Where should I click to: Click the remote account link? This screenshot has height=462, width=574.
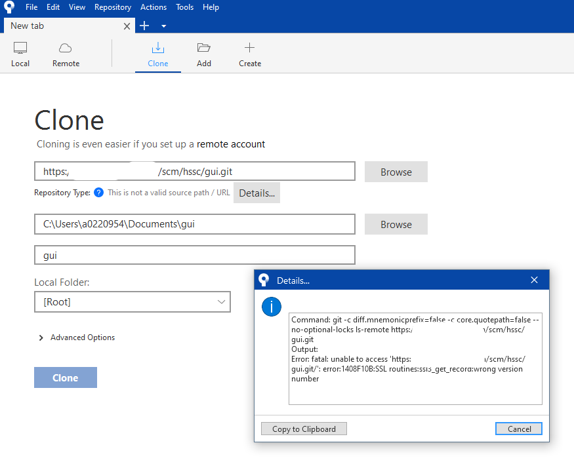[x=231, y=144]
